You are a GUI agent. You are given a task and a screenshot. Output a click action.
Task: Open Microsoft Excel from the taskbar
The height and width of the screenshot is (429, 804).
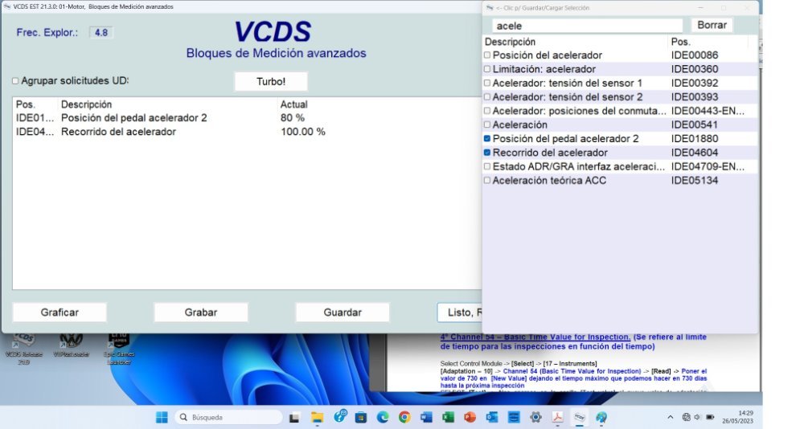pyautogui.click(x=448, y=417)
